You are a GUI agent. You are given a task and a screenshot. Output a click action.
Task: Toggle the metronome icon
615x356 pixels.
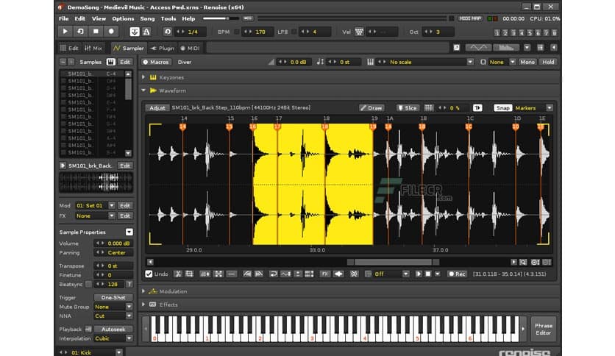(146, 32)
